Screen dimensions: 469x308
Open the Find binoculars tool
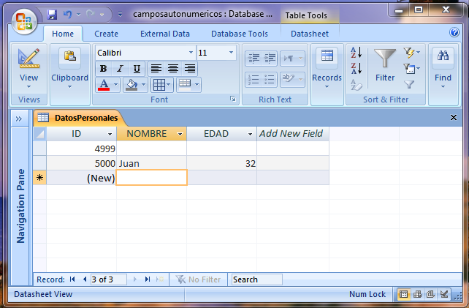443,59
